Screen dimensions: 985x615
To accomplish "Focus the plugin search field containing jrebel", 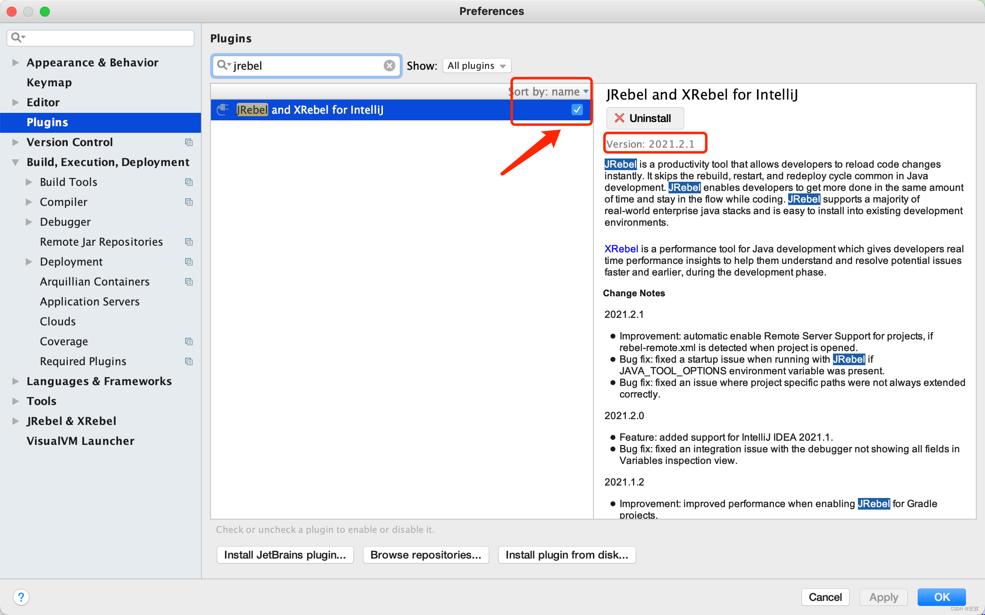I will coord(306,66).
